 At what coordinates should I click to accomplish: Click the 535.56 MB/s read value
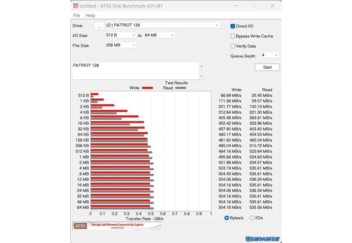[x=261, y=207]
